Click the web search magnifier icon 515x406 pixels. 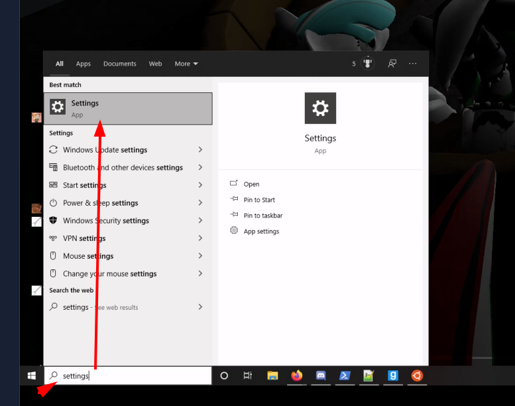coord(53,306)
